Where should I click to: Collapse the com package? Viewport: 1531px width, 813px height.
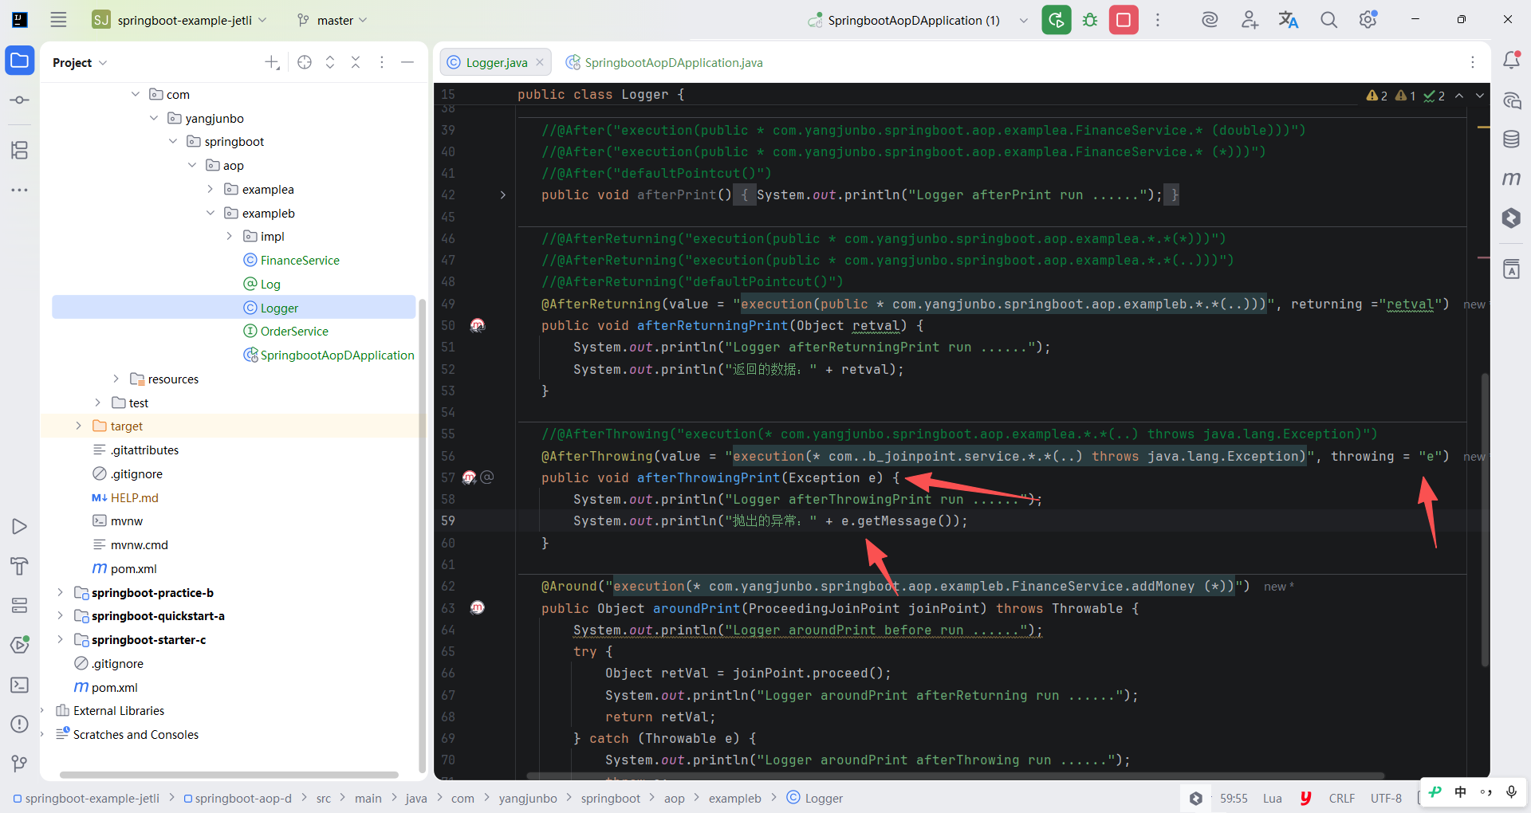pyautogui.click(x=136, y=94)
